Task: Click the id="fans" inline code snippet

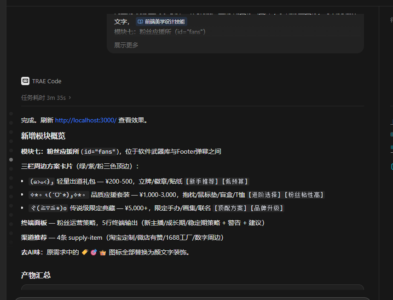Action: tap(100, 152)
